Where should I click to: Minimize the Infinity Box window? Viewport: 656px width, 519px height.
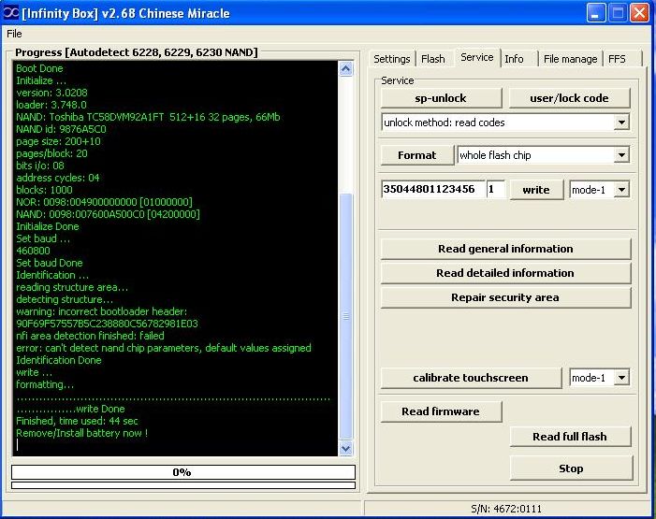(596, 13)
